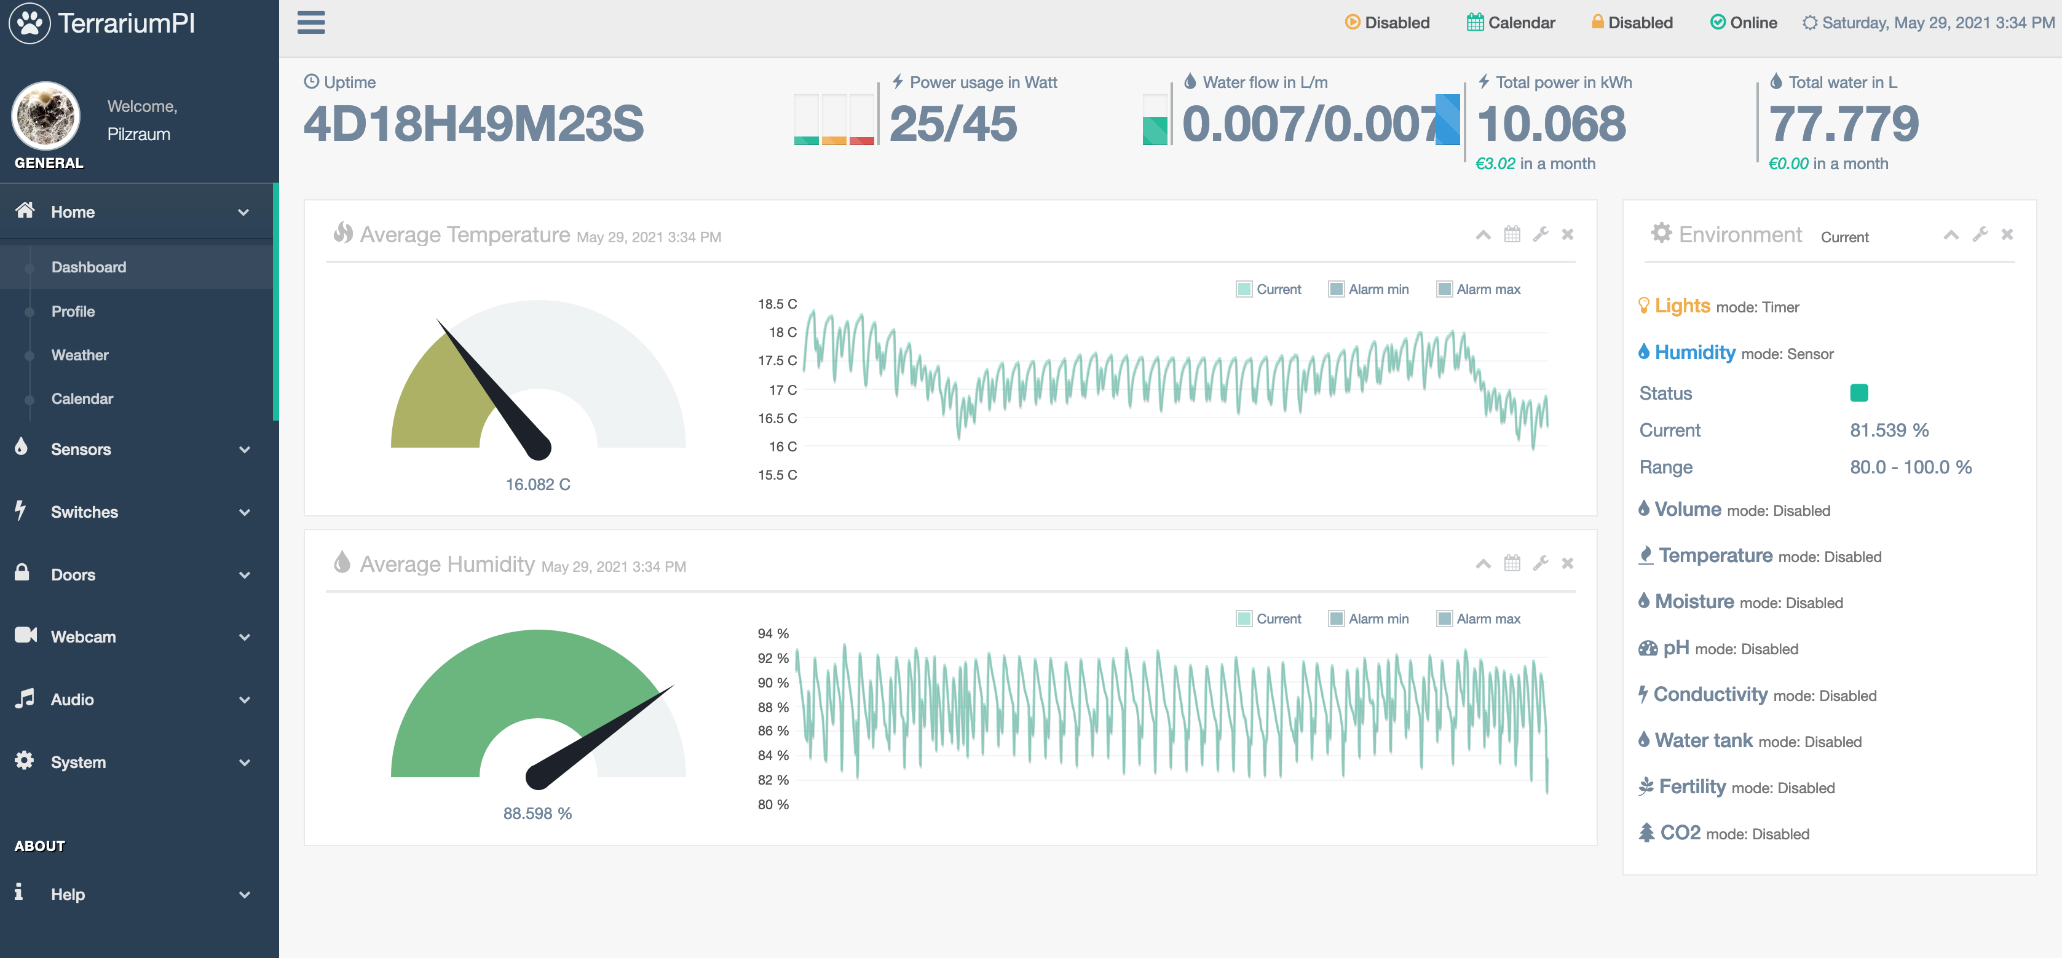The height and width of the screenshot is (958, 2062).
Task: Click the hamburger menu icon in top bar
Action: (310, 22)
